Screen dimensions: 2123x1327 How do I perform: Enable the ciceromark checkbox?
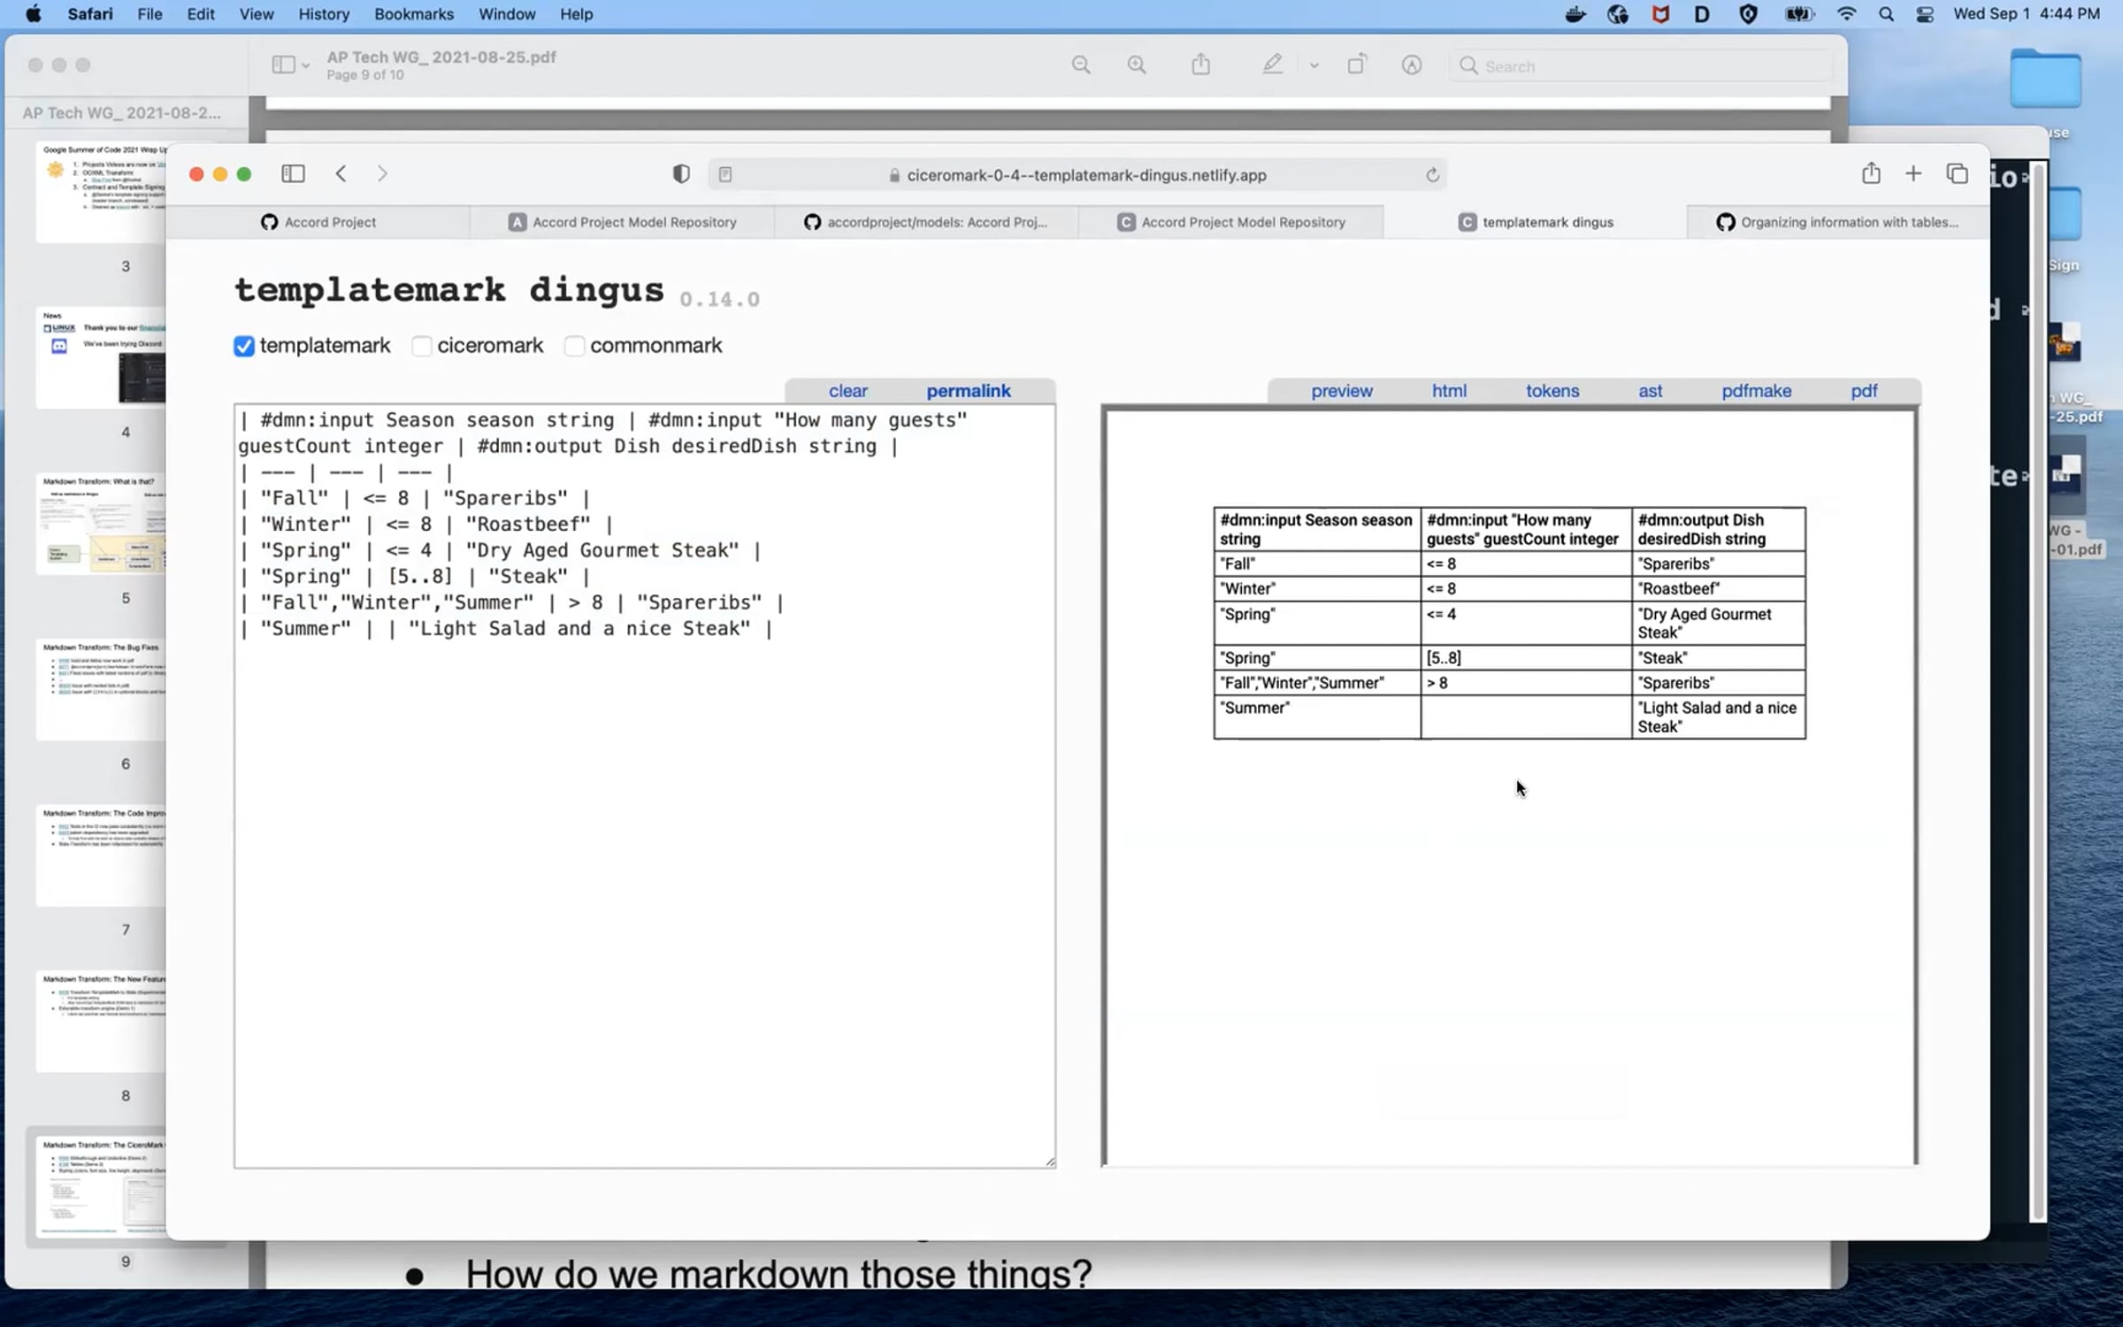pyautogui.click(x=422, y=346)
